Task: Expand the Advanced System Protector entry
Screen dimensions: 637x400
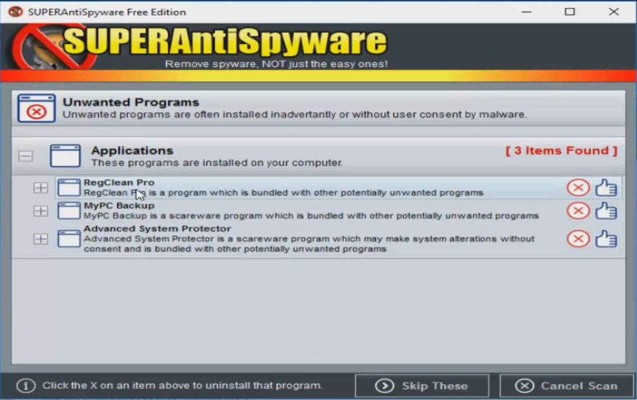Action: click(41, 239)
